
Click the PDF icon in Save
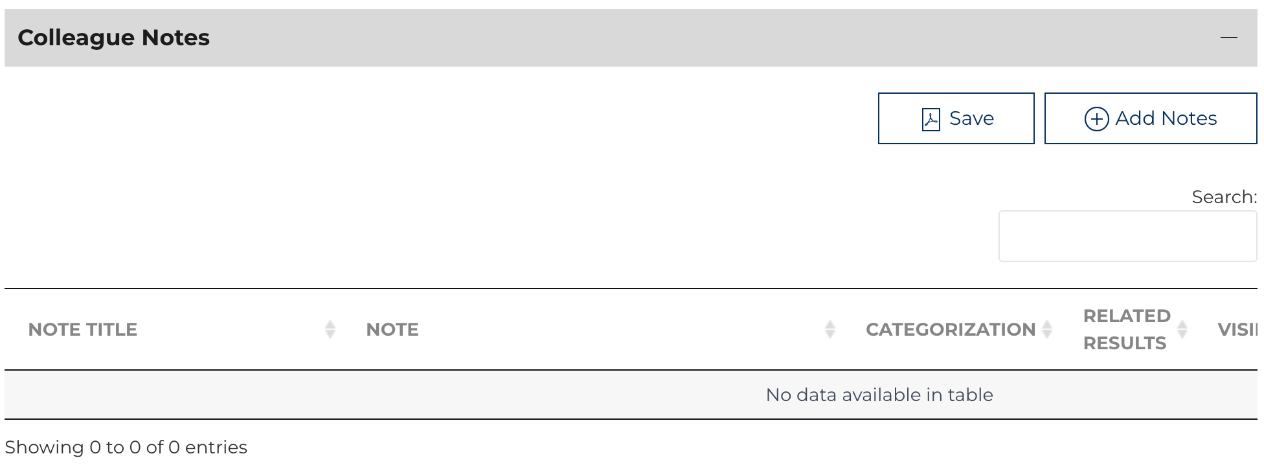[x=931, y=119]
